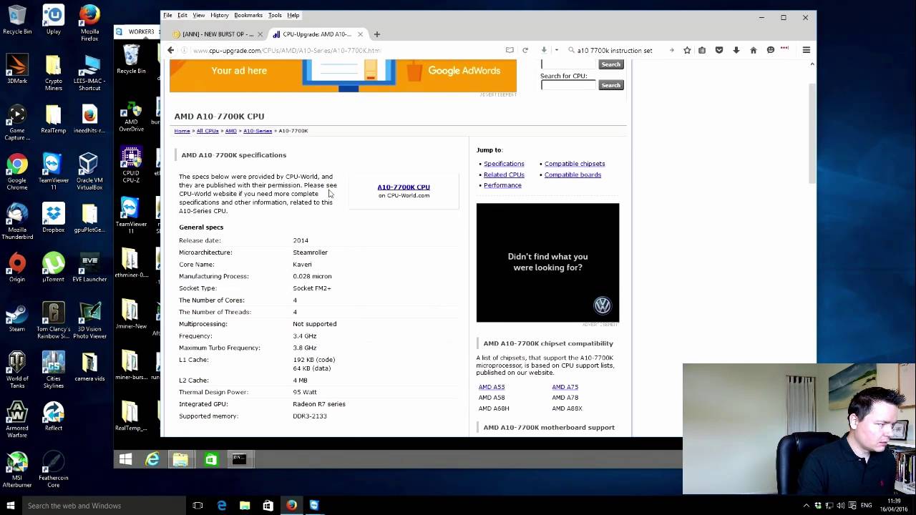The height and width of the screenshot is (515, 916).
Task: Open A10-7700K CPU link on CPU-World
Action: click(x=404, y=187)
